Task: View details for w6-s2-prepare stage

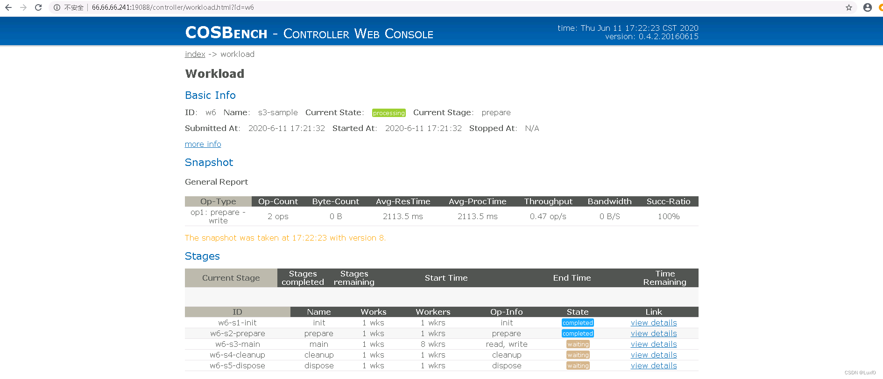Action: [654, 333]
